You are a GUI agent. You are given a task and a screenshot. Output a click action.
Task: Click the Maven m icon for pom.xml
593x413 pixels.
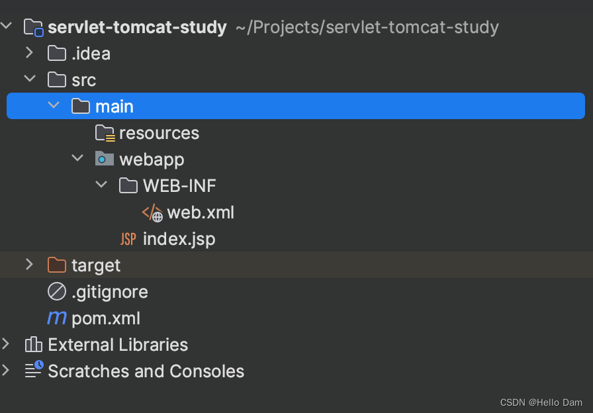(57, 318)
